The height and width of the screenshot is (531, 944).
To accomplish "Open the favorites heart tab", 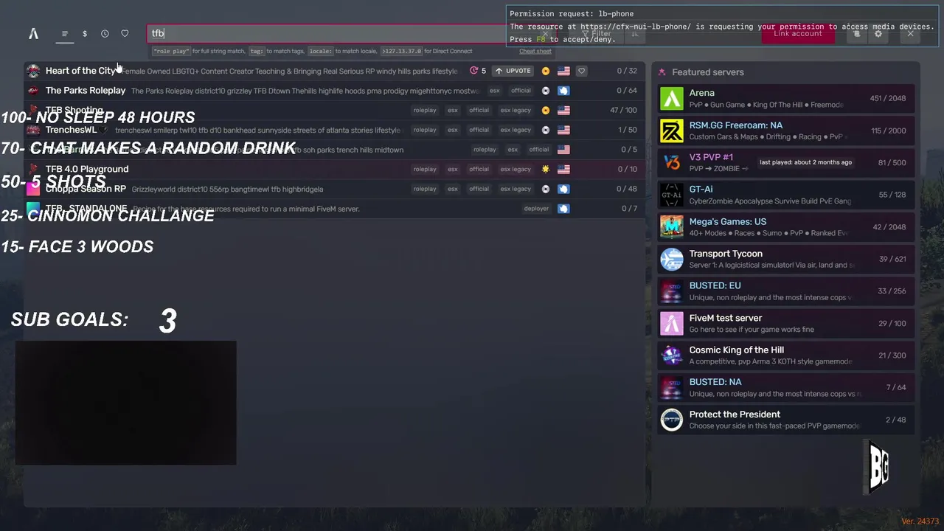I will 125,33.
